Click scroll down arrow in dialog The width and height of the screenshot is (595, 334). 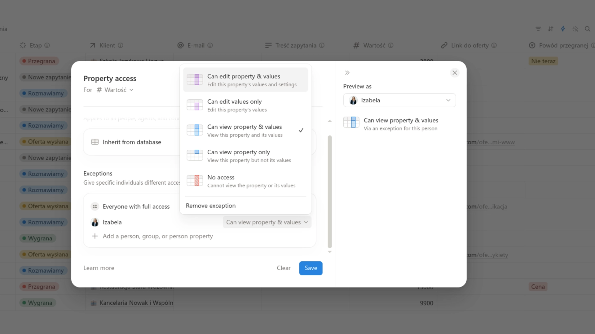click(x=330, y=252)
